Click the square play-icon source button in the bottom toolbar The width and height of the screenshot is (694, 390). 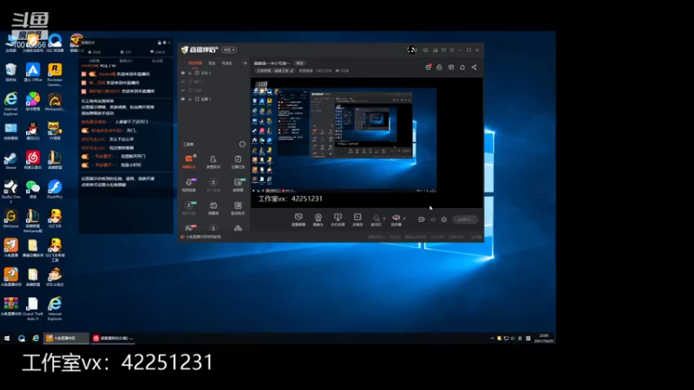(x=357, y=219)
